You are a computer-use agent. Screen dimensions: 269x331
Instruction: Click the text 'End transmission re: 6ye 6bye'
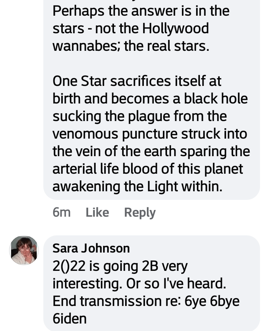pyautogui.click(x=146, y=301)
